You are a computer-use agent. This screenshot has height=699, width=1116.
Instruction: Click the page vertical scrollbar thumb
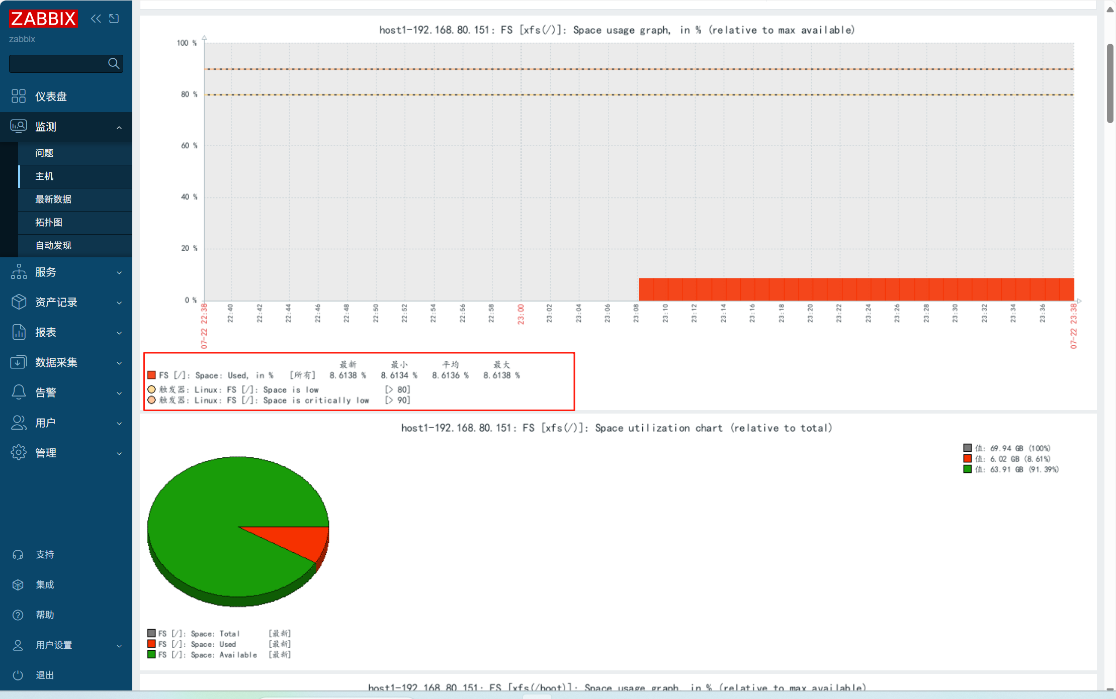click(1110, 83)
